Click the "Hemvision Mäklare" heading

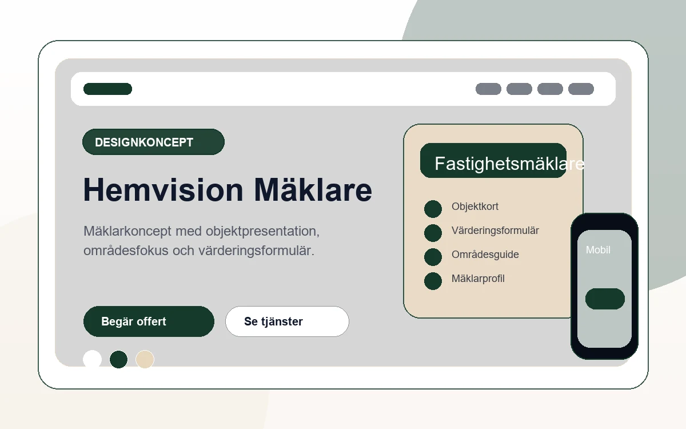228,189
